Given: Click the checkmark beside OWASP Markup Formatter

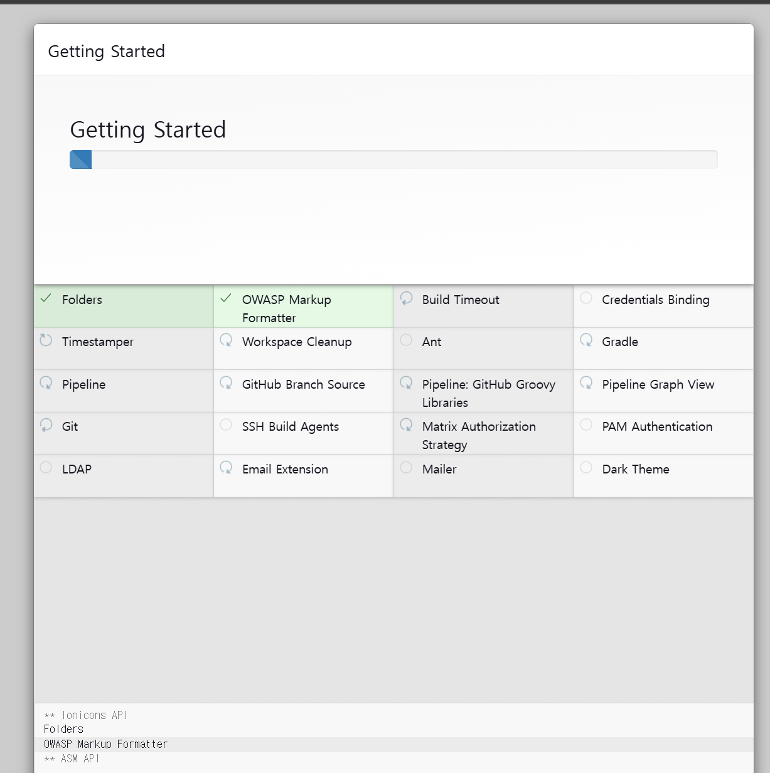Looking at the screenshot, I should click(226, 298).
